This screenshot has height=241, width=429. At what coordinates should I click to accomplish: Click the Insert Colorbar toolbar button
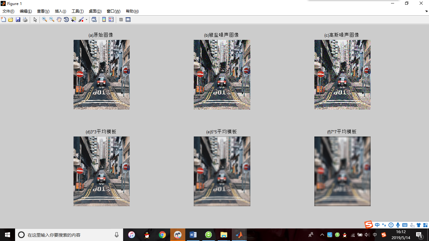tap(104, 20)
